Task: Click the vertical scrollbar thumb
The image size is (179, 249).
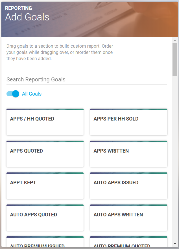Action: (175, 60)
